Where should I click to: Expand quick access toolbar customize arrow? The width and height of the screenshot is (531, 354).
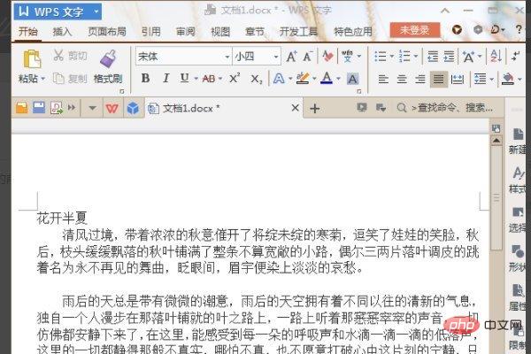click(x=92, y=108)
